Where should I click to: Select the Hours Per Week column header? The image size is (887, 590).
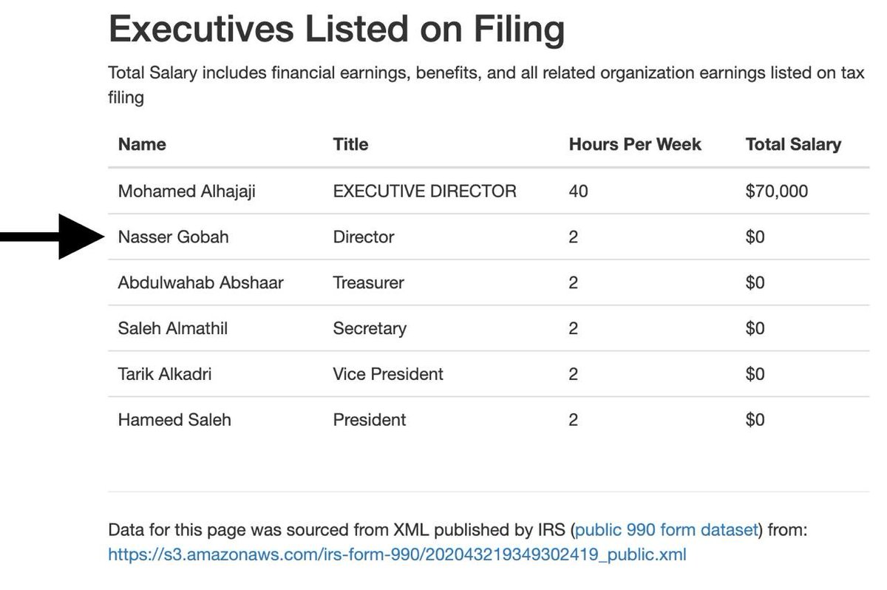coord(635,144)
